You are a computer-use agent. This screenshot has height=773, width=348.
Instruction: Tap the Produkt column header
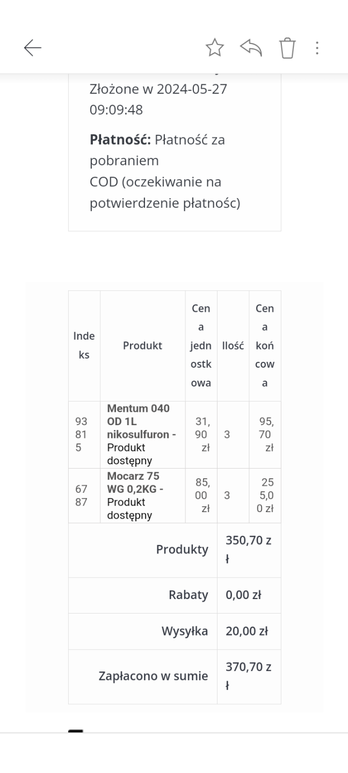pos(142,346)
